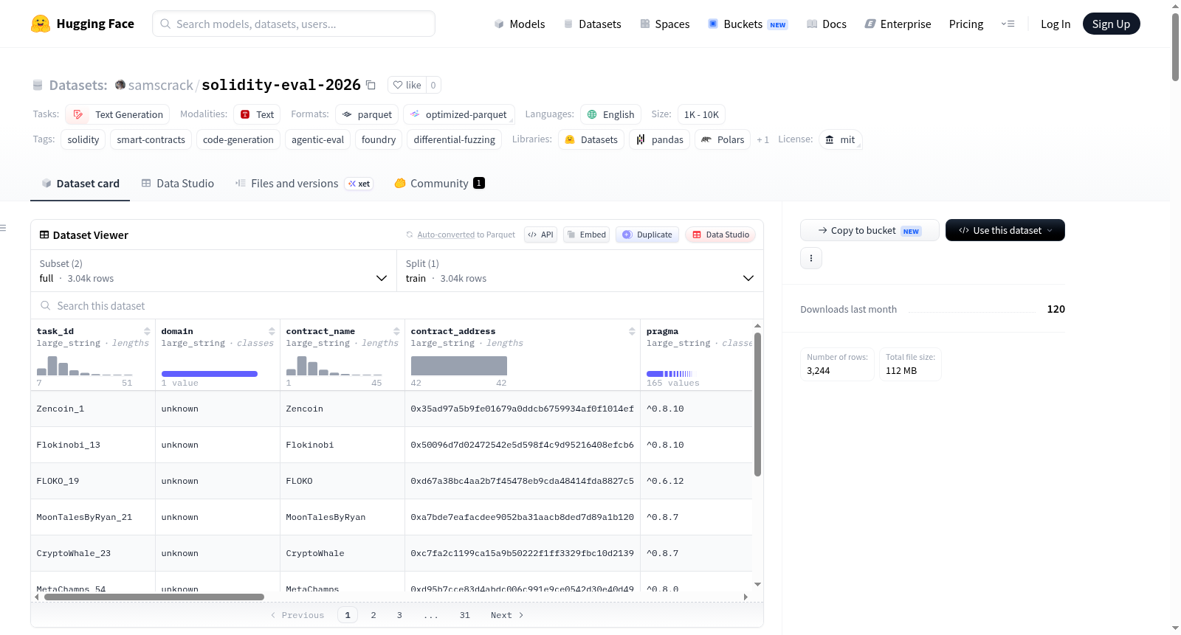This screenshot has height=635, width=1181.
Task: Toggle the left sidebar table of contents icon
Action: click(4, 228)
